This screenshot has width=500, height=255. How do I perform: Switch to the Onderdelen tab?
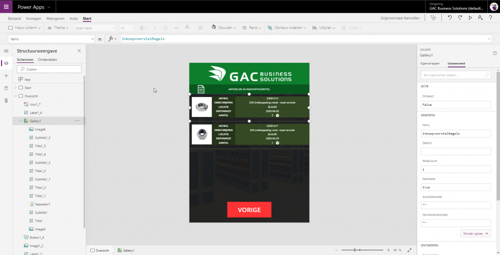coord(47,59)
